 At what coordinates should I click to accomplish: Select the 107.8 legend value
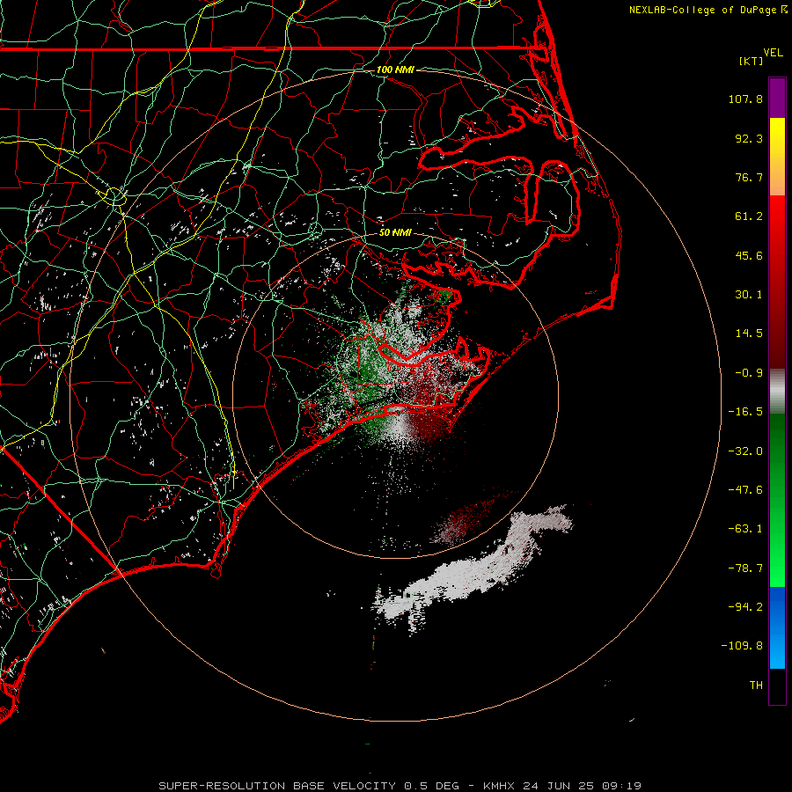(745, 99)
